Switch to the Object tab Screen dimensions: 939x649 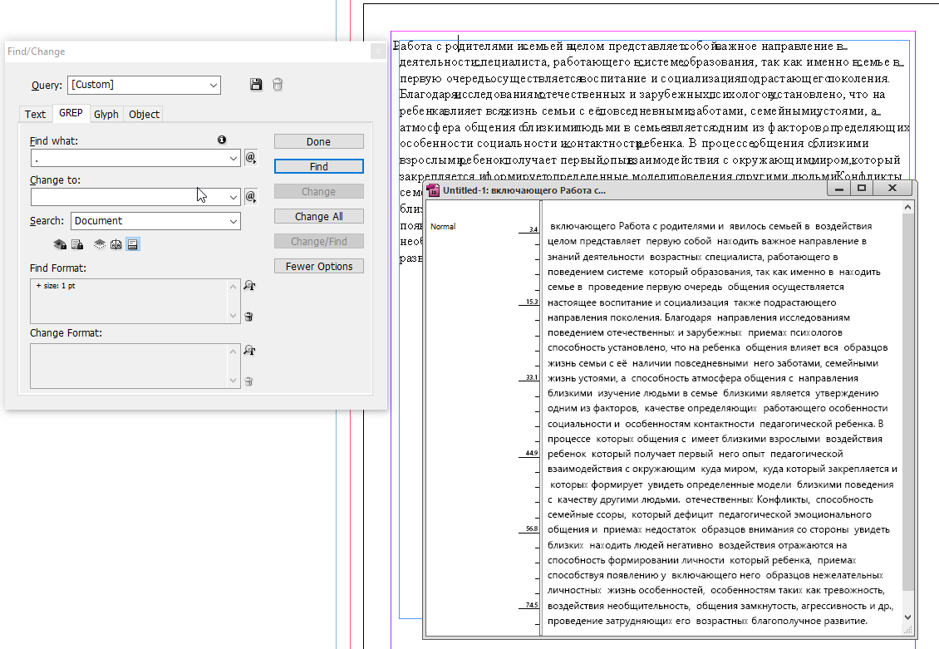[144, 115]
